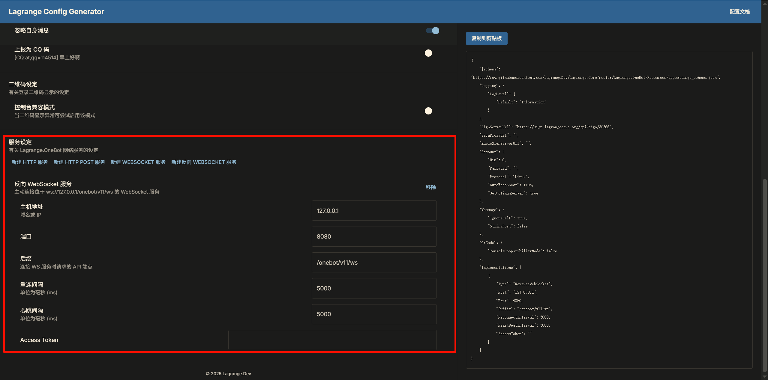Click the "SignServerUrl" line in JSON preview
This screenshot has width=768, height=380.
(x=546, y=127)
